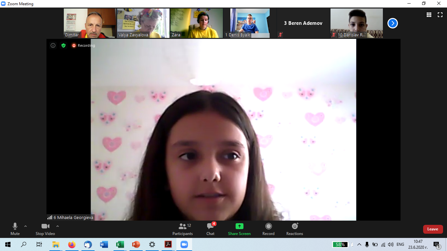Open Windows taskbar search
The height and width of the screenshot is (251, 447).
(24, 244)
